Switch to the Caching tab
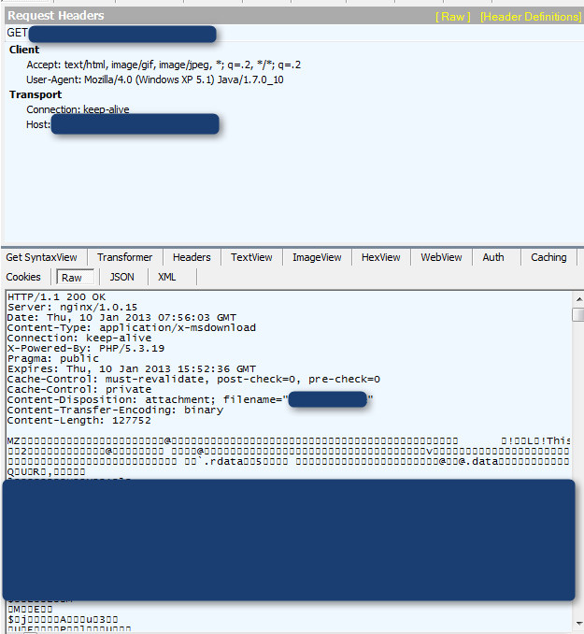The width and height of the screenshot is (584, 634). [548, 257]
